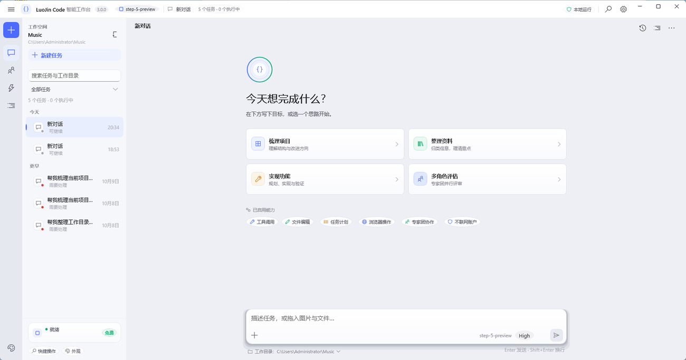The width and height of the screenshot is (686, 360).
Task: Click the palette theme icon at bottom-left
Action: (x=11, y=348)
